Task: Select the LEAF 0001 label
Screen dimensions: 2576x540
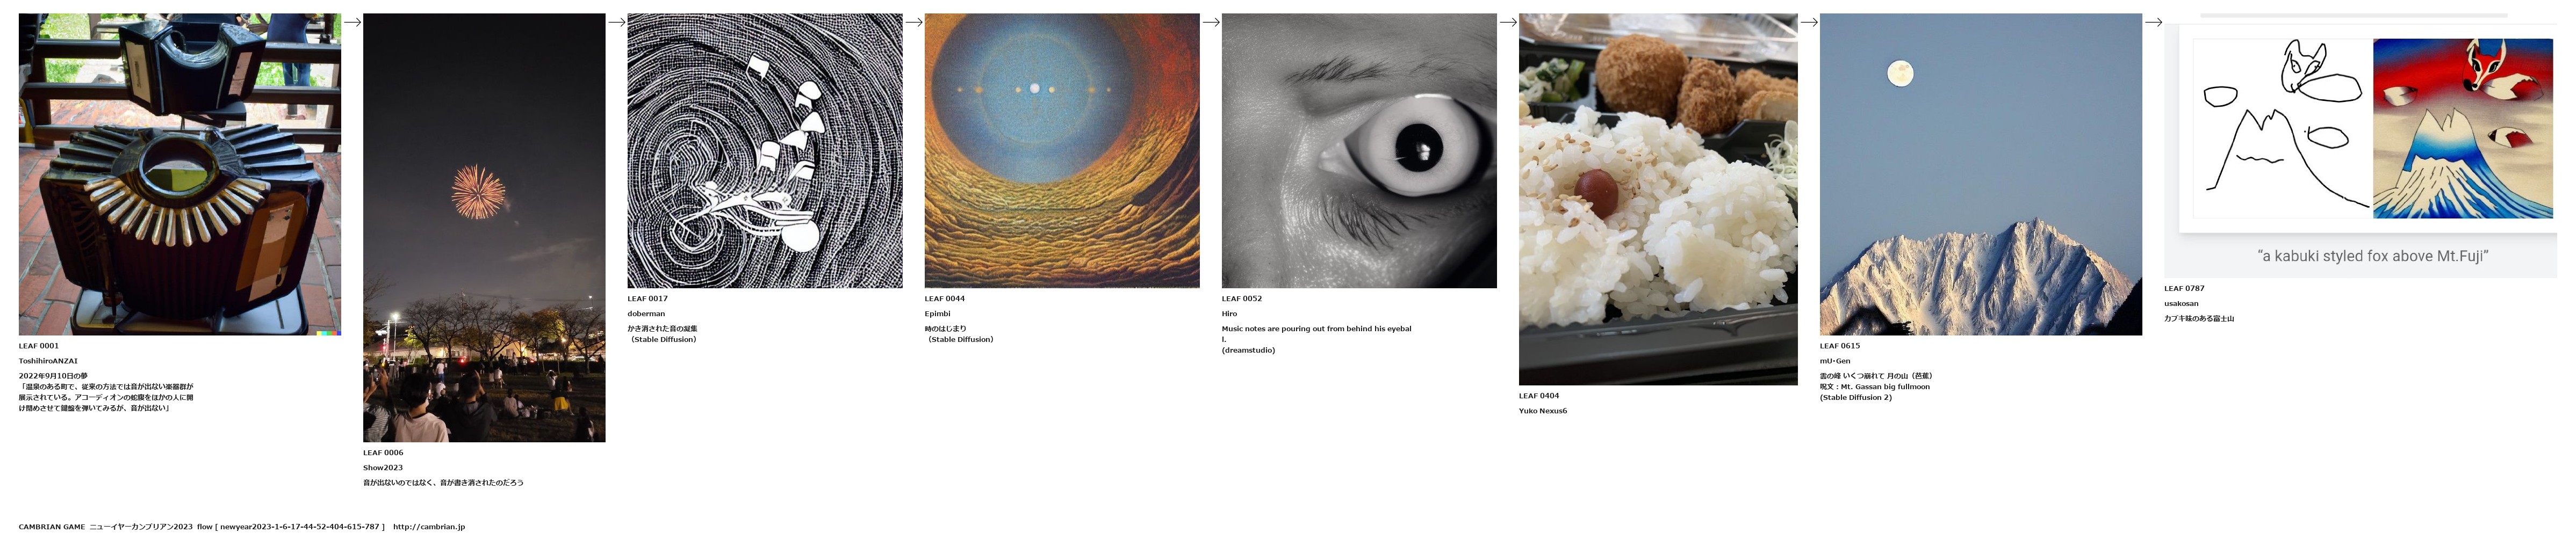Action: 39,346
